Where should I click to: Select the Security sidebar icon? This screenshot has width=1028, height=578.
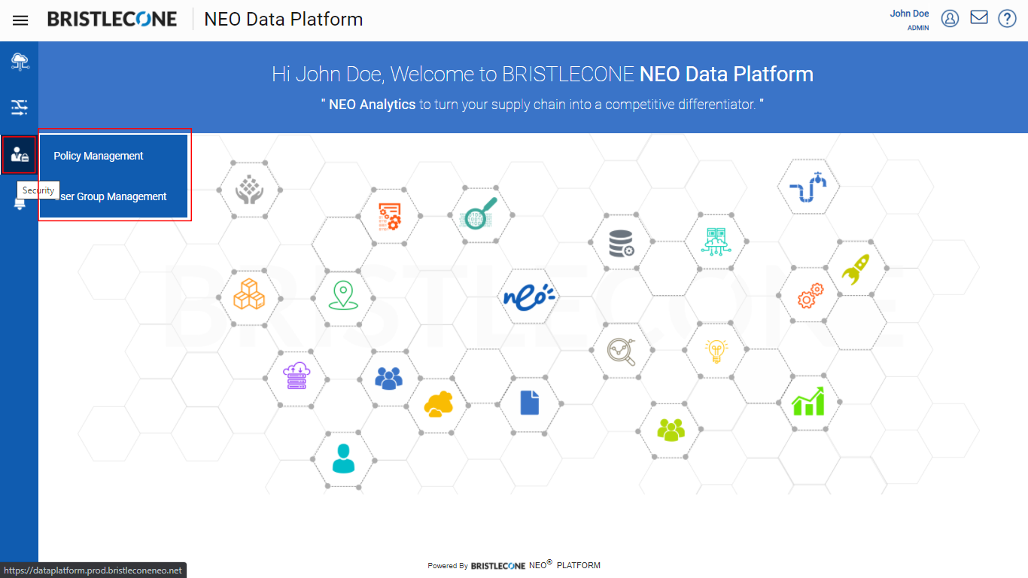pos(20,155)
